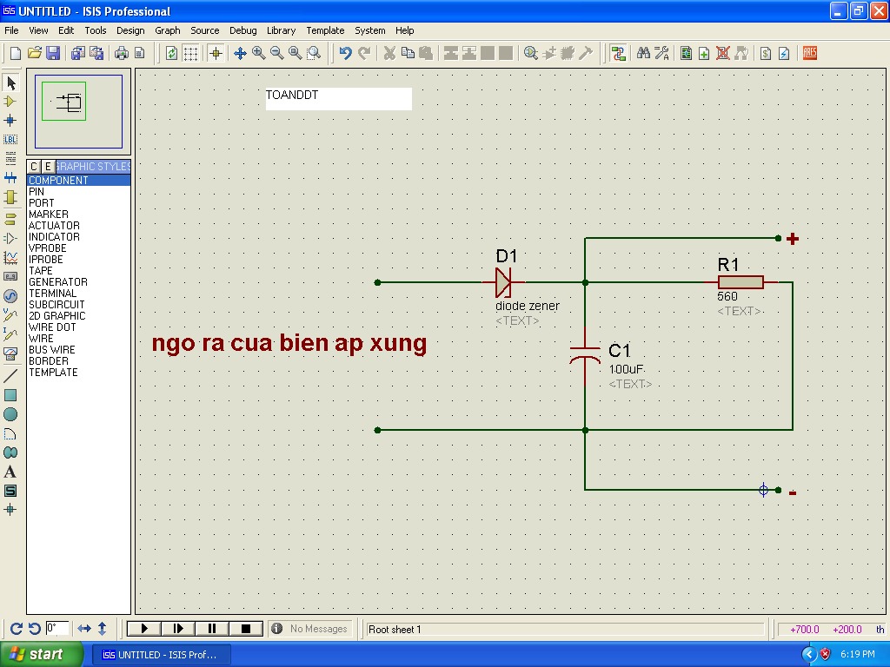This screenshot has width=890, height=667.
Task: Toggle the wire autorouter icon
Action: (x=618, y=54)
